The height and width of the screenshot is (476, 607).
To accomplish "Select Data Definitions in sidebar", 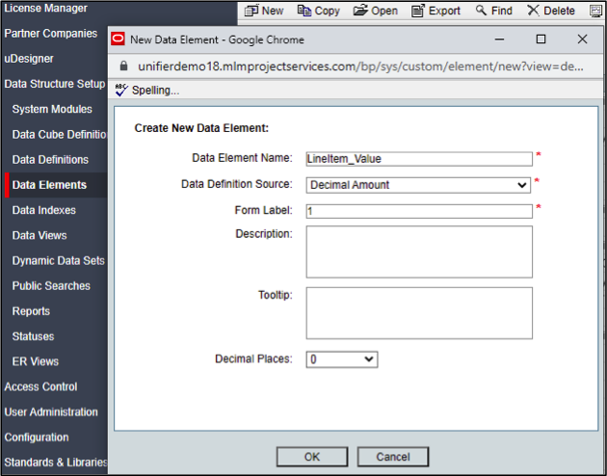I will pyautogui.click(x=50, y=160).
